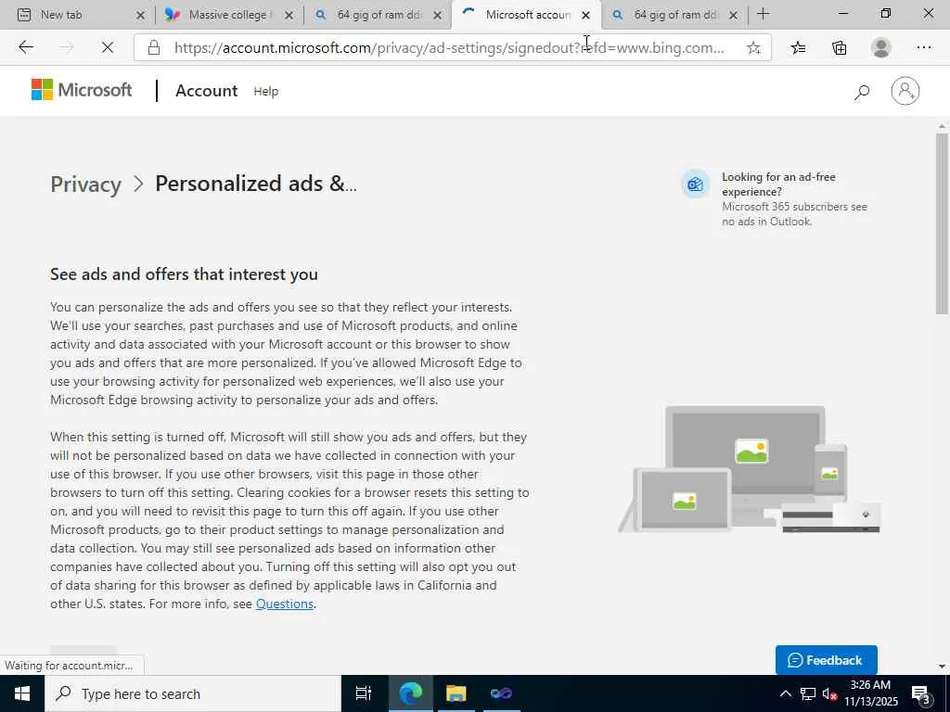
Task: Open a new browser tab with plus
Action: click(x=763, y=14)
